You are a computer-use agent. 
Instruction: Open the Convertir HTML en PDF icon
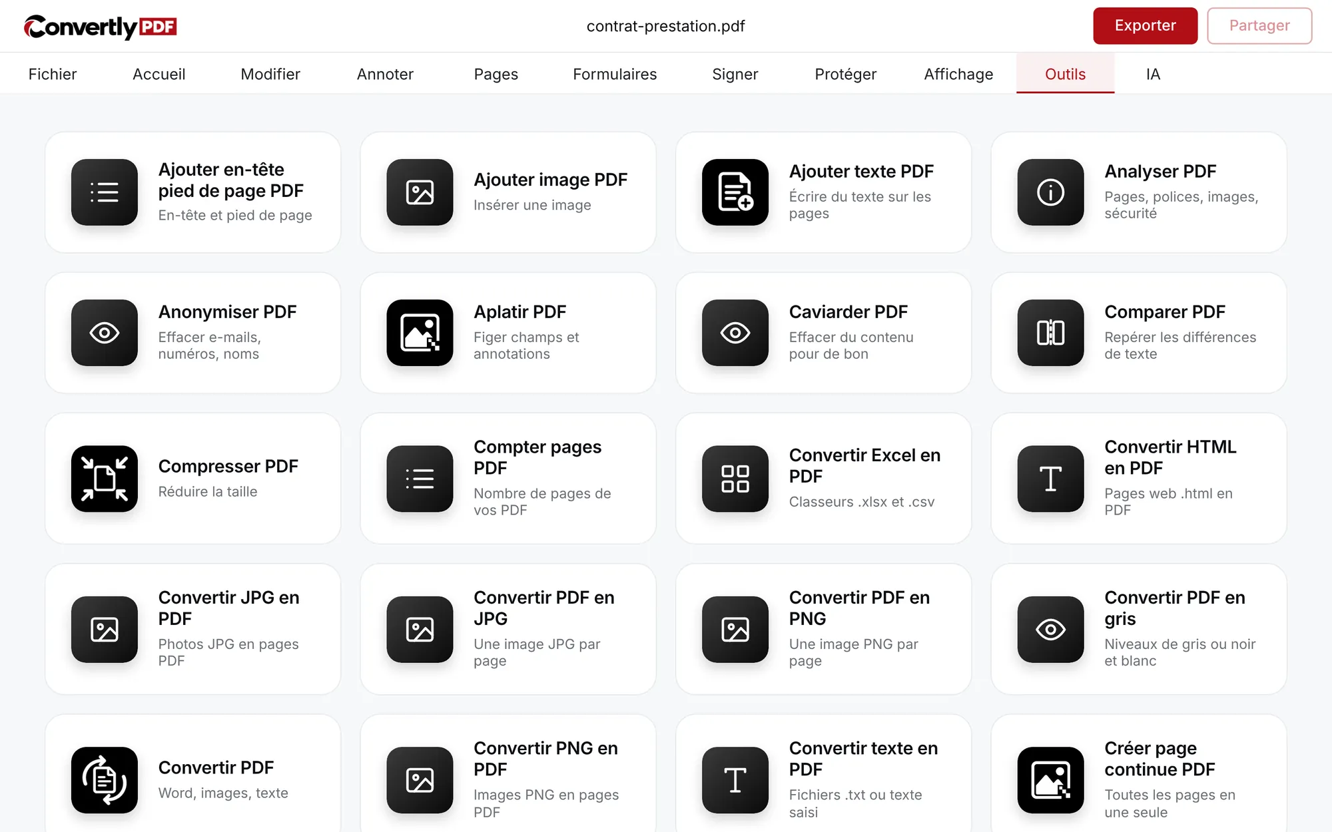coord(1050,479)
